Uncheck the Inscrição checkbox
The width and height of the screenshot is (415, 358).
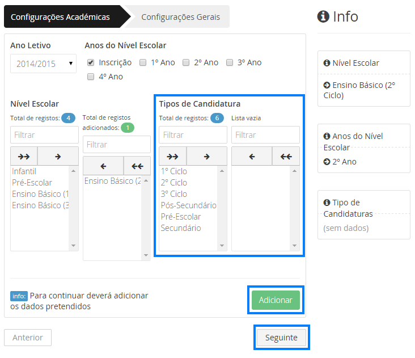(x=91, y=62)
